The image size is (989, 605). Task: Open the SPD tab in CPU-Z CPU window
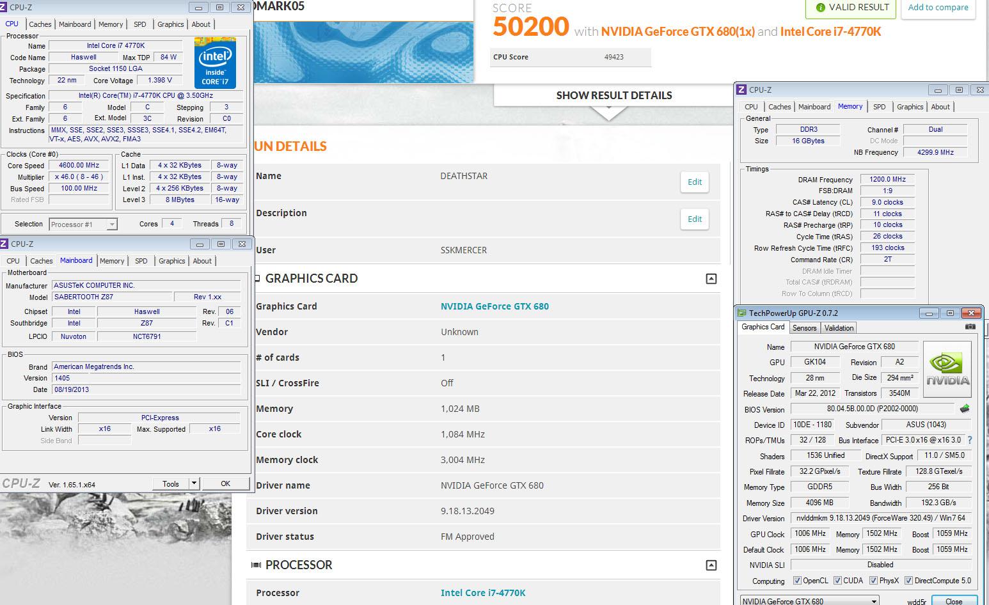(140, 24)
